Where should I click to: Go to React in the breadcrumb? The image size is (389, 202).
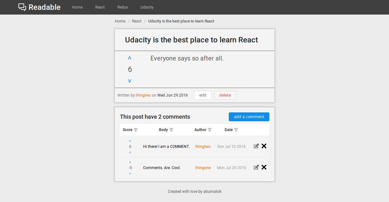coord(137,21)
